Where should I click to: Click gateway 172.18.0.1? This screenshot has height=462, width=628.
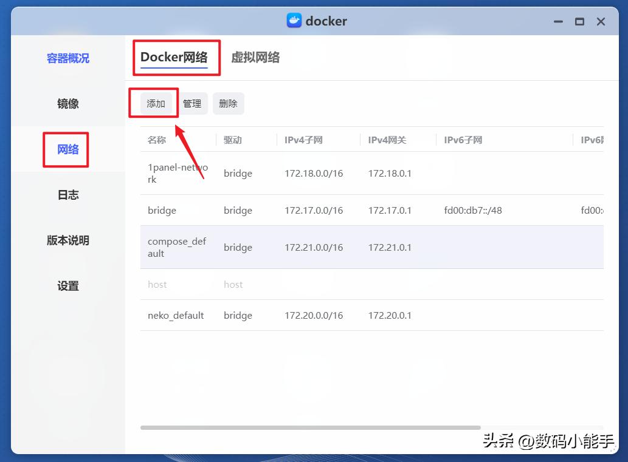(x=390, y=173)
